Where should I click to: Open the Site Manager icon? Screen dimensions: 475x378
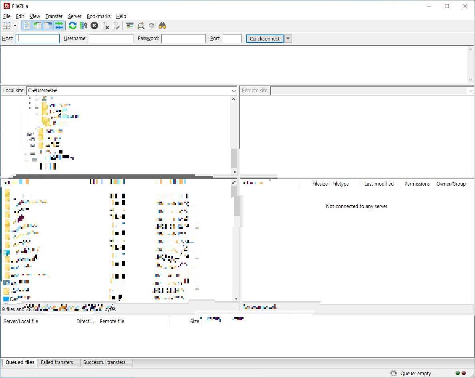pyautogui.click(x=7, y=26)
